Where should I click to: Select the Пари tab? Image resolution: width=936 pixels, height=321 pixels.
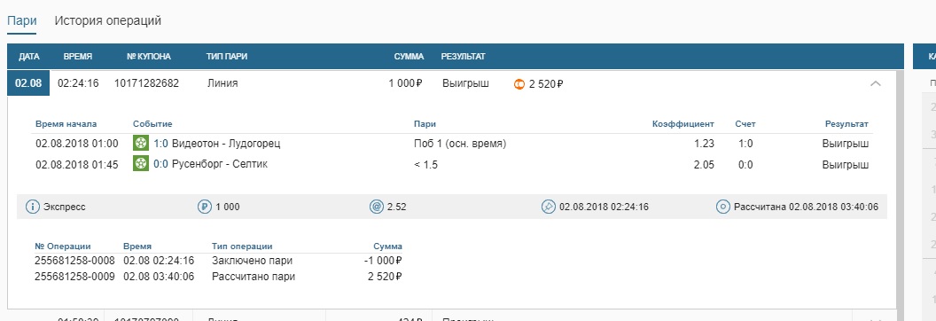coord(22,20)
